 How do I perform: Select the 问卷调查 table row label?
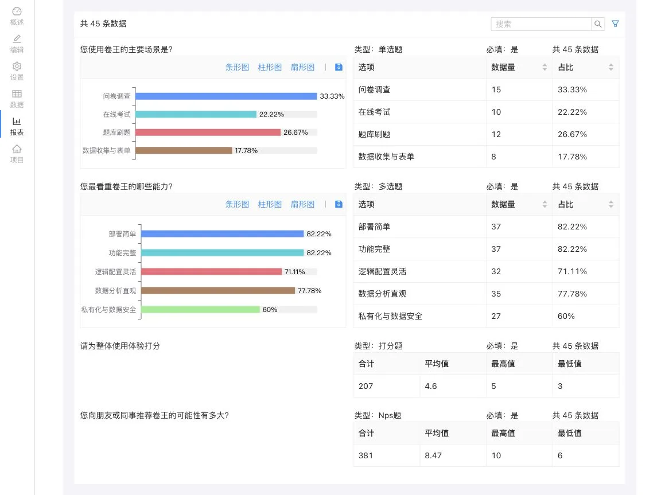374,89
